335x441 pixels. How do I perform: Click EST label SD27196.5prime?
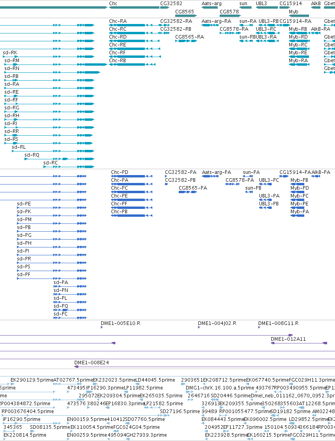pyautogui.click(x=180, y=411)
